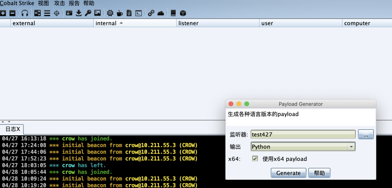The height and width of the screenshot is (188, 392).
Task: Sort by the listener column header
Action: (218, 23)
